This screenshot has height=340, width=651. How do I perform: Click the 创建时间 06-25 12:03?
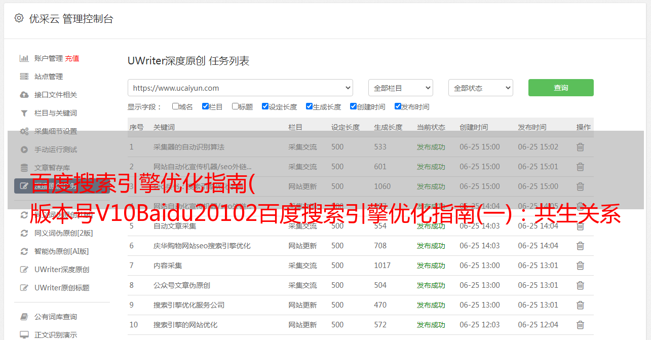tap(480, 325)
